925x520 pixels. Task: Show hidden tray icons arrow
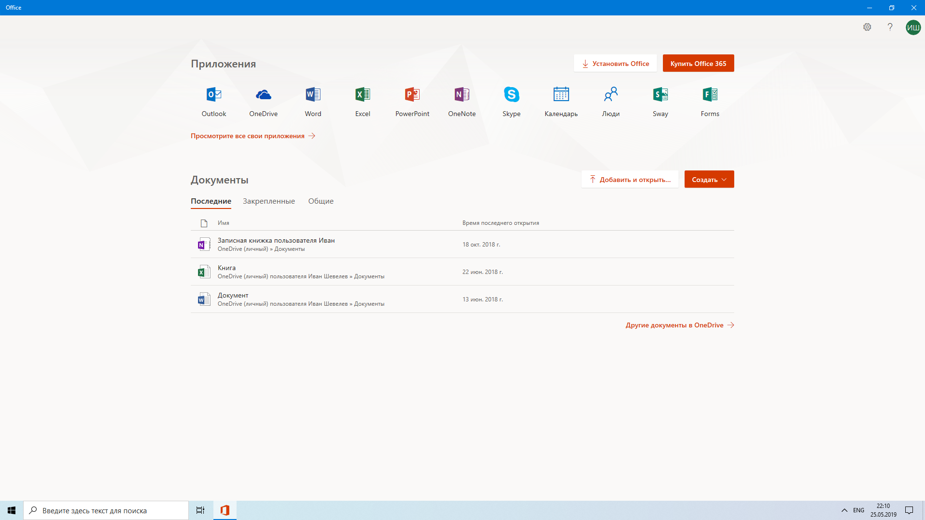844,510
